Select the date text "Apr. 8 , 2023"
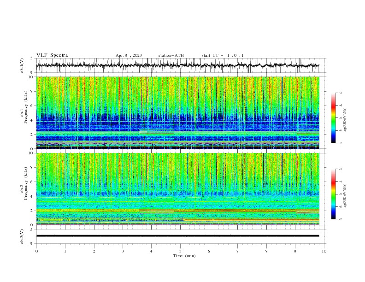The height and width of the screenshot is (282, 365). [x=129, y=55]
